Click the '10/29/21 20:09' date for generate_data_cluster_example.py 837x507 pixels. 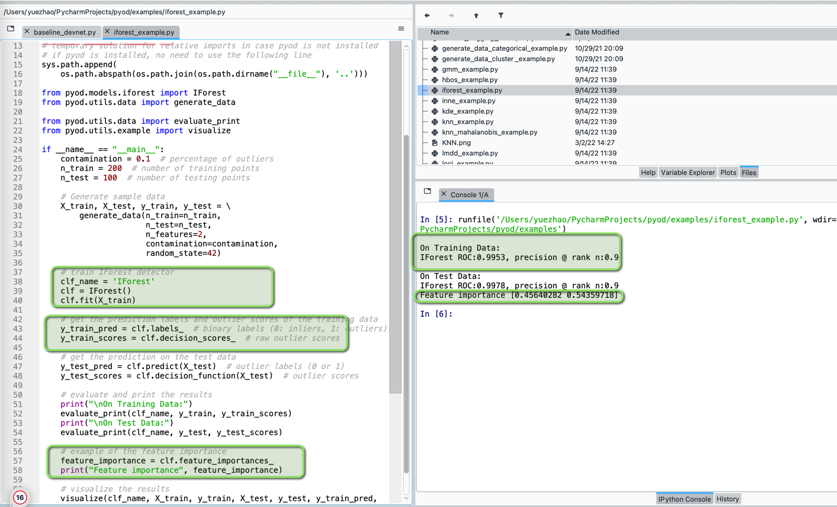point(599,59)
